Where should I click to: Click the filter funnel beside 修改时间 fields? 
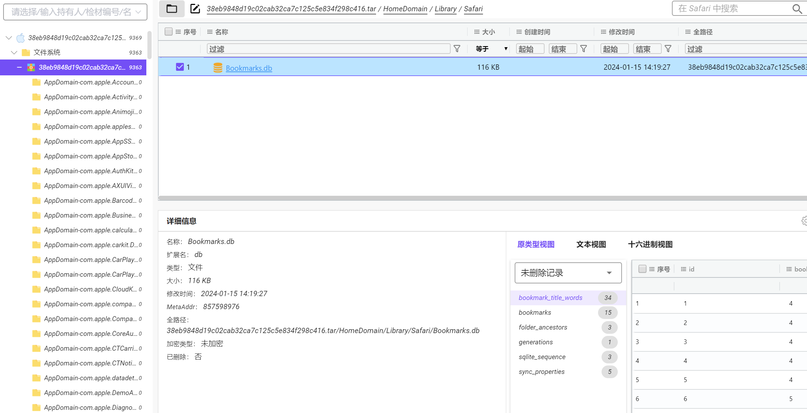point(668,49)
